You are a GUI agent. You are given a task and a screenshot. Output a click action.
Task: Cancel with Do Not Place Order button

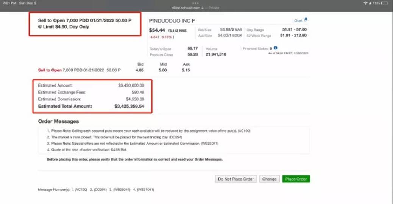pos(235,179)
